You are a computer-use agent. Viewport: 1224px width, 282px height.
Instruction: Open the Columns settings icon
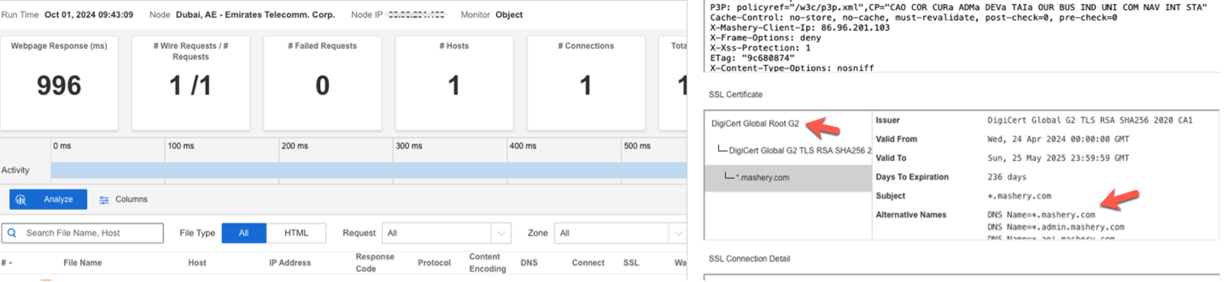point(104,200)
